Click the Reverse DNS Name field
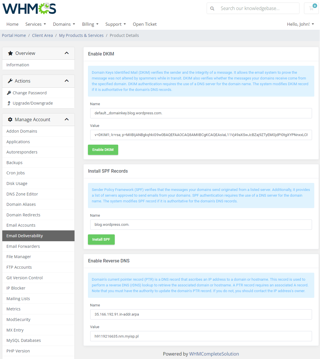Image resolution: width=320 pixels, height=359 pixels. pos(201,314)
